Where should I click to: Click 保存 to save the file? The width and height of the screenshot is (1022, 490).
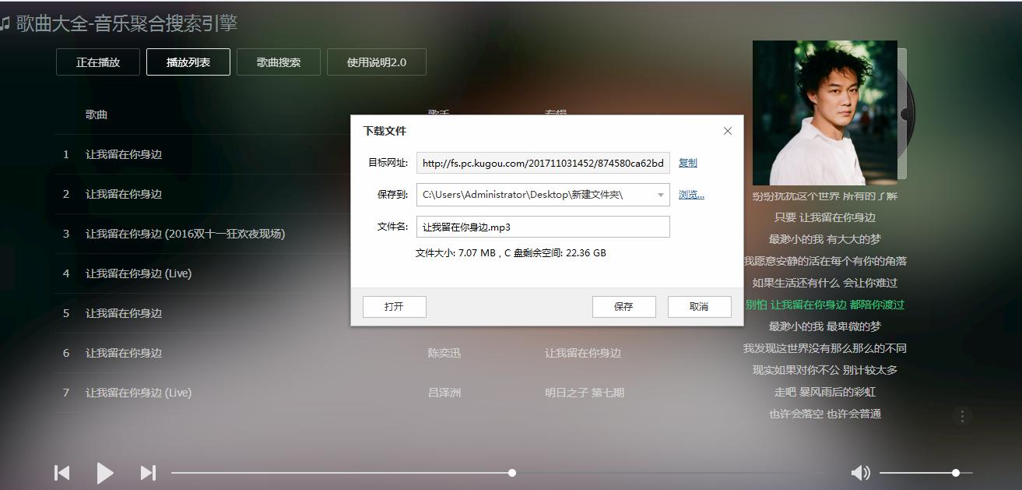[623, 306]
